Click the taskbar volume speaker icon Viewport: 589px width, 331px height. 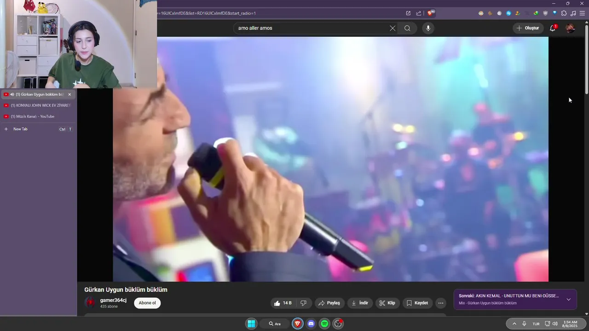pos(555,324)
